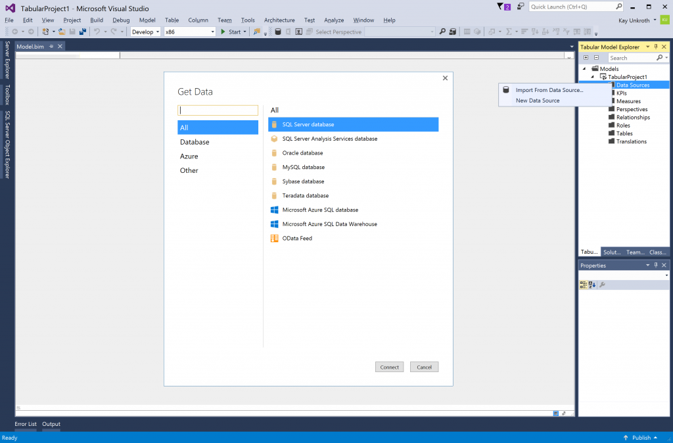The image size is (673, 443).
Task: Open the Server Explorer side tab
Action: [7, 60]
